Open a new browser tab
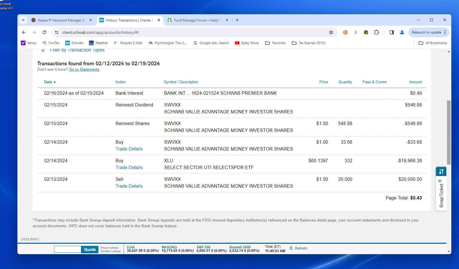Screen dimensions: 459x269 point(237,20)
